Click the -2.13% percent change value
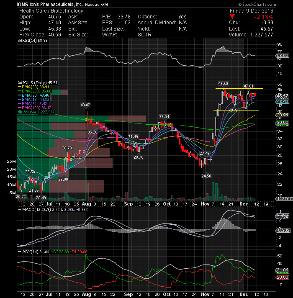The width and height of the screenshot is (293, 298). (x=264, y=17)
